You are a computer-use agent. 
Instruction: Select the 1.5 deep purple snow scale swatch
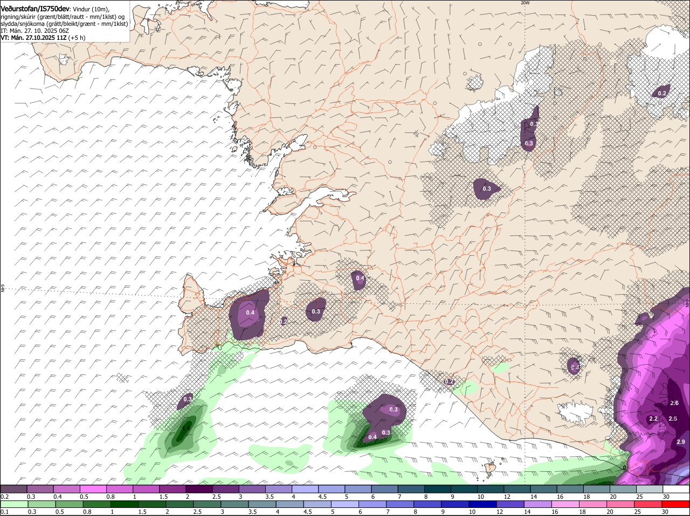click(x=172, y=489)
